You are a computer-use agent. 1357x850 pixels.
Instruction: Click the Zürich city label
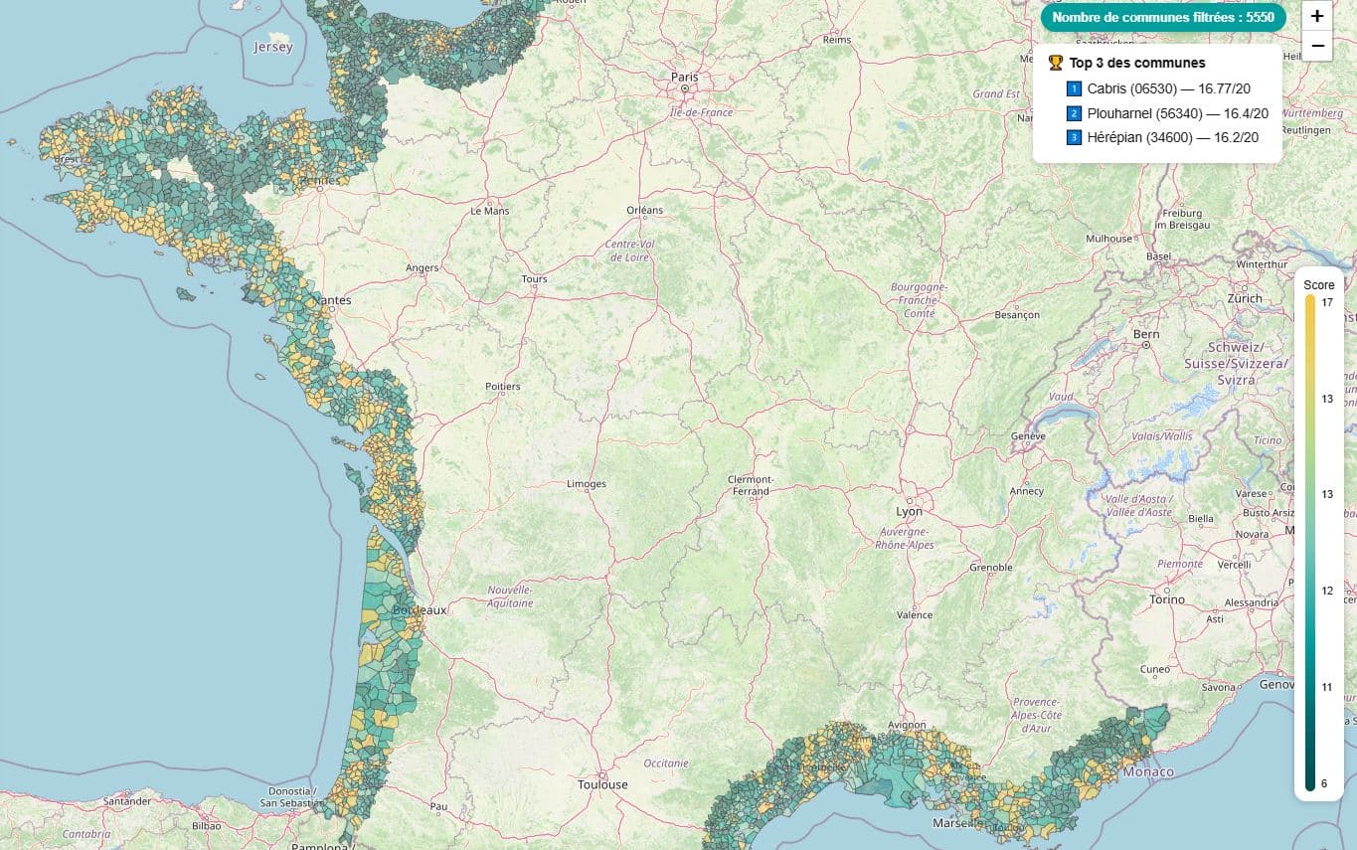1245,298
